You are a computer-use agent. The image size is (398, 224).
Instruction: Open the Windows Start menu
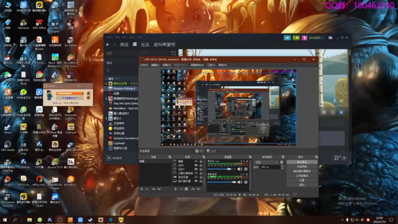pos(5,220)
